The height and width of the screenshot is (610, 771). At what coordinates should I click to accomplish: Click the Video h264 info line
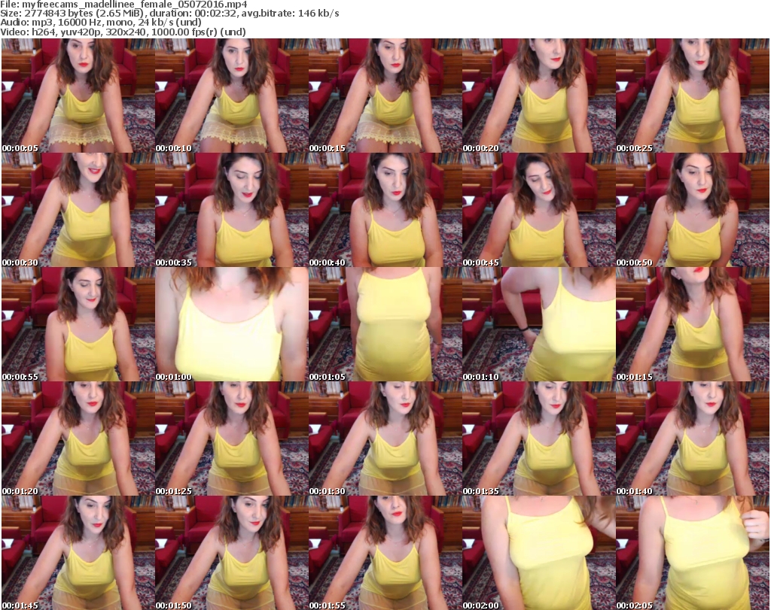coord(123,32)
